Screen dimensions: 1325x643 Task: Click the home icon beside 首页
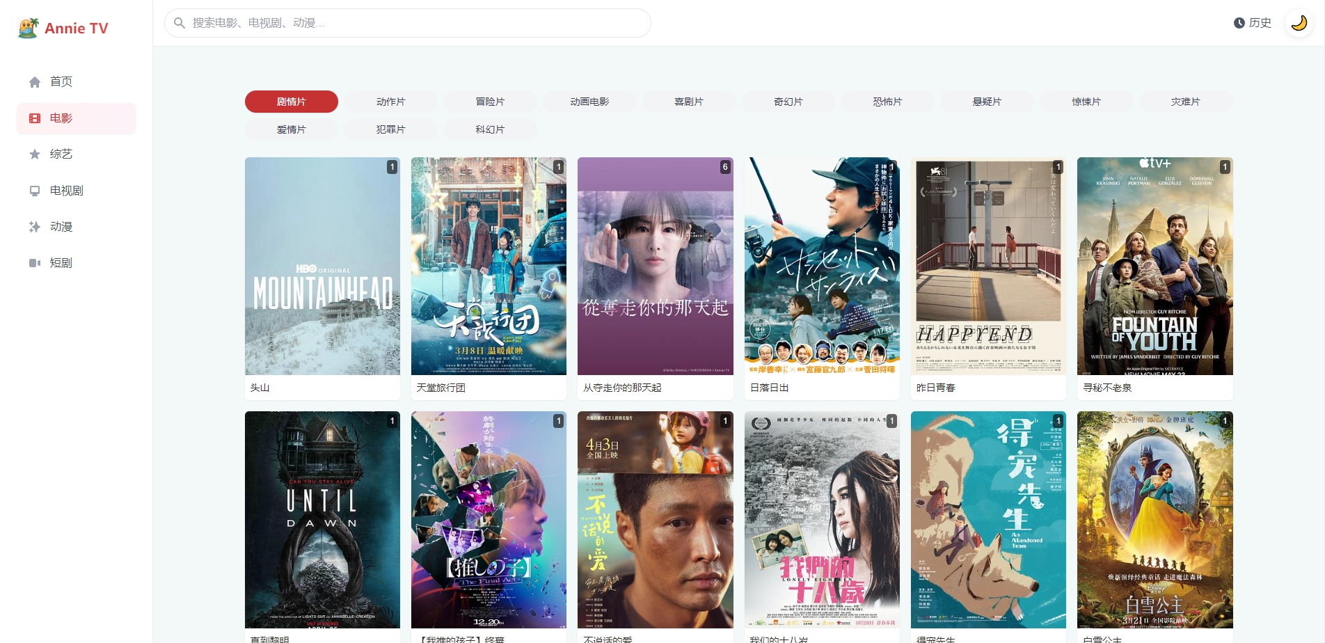tap(35, 82)
